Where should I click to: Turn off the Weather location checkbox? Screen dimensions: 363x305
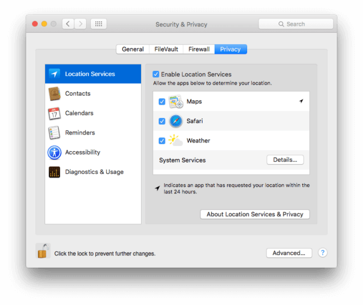pyautogui.click(x=162, y=141)
